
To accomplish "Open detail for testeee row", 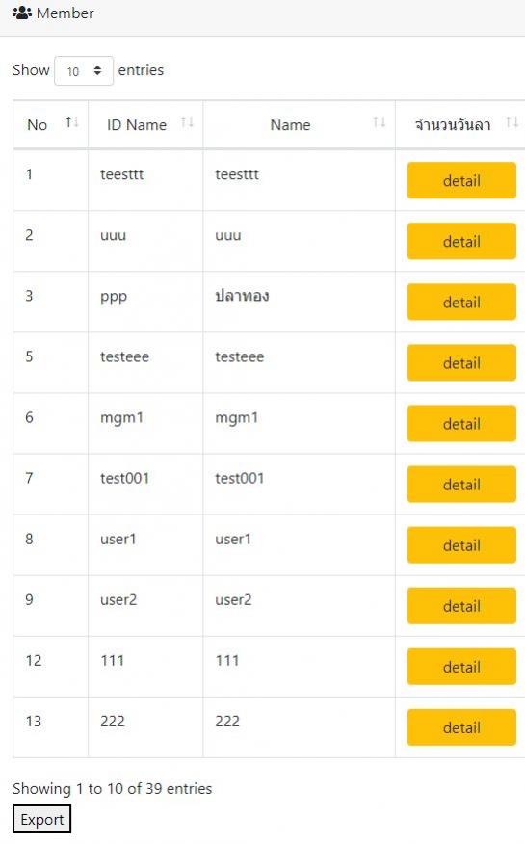I will click(461, 363).
